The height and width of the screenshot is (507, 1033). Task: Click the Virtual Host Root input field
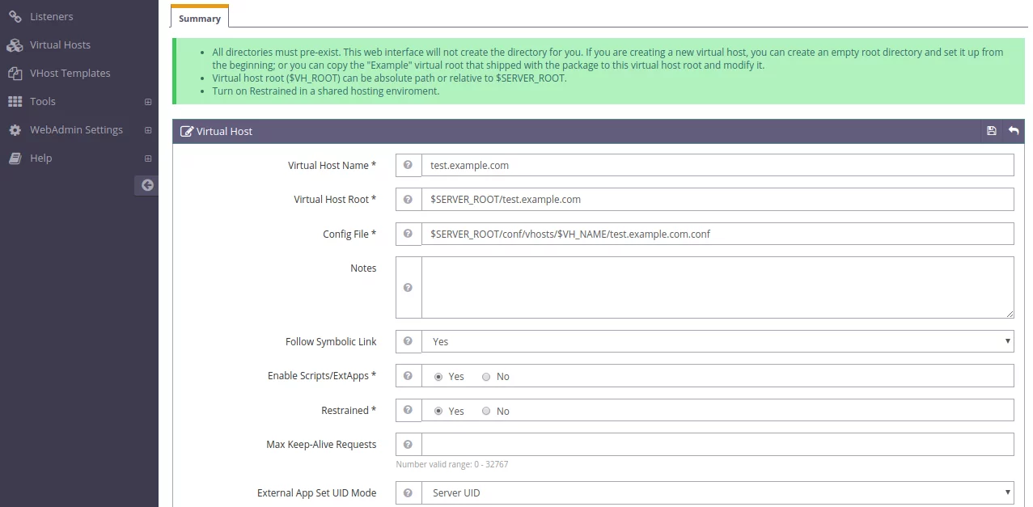coord(718,199)
